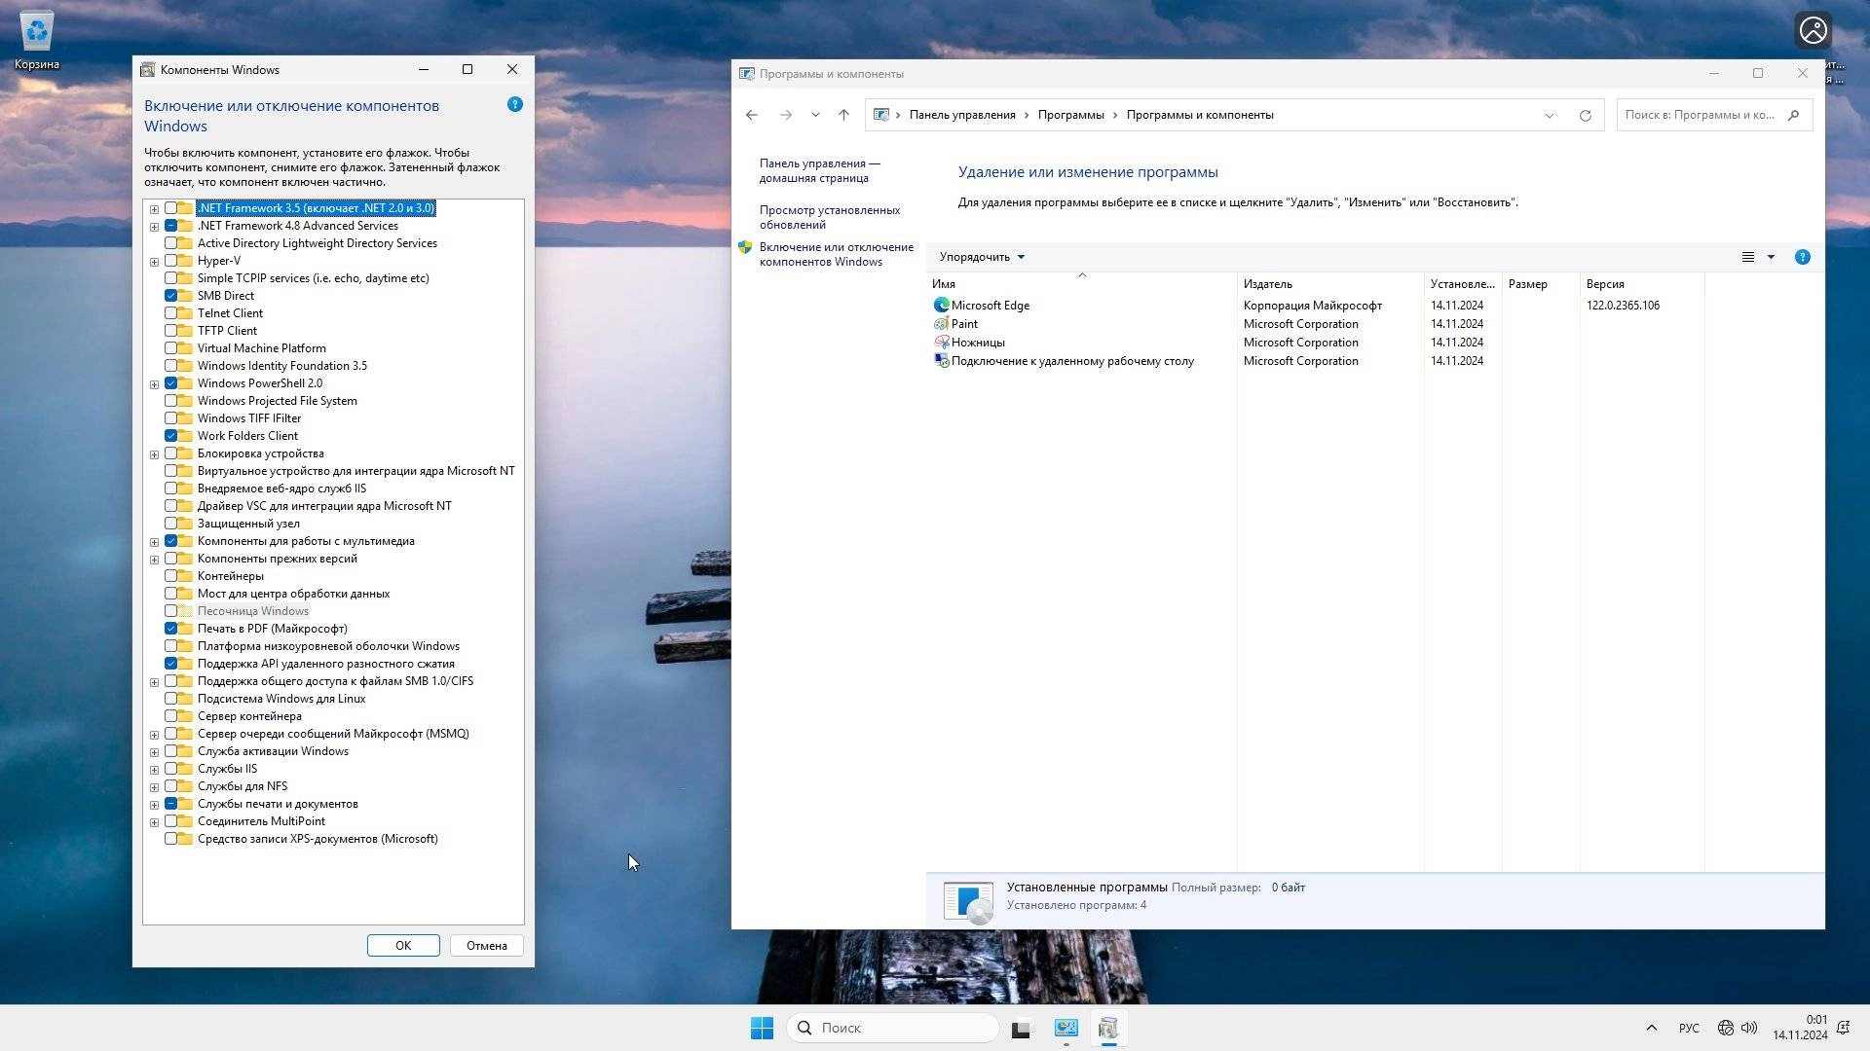Click the Отмена button
The width and height of the screenshot is (1870, 1051).
point(487,945)
